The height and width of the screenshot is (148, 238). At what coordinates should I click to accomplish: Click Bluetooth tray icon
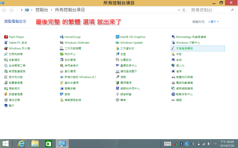[181, 144]
